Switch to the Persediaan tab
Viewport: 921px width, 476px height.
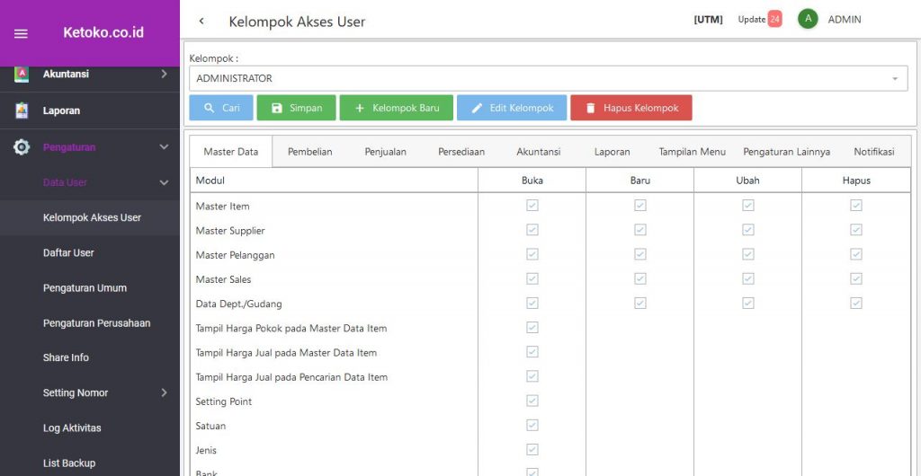[461, 152]
